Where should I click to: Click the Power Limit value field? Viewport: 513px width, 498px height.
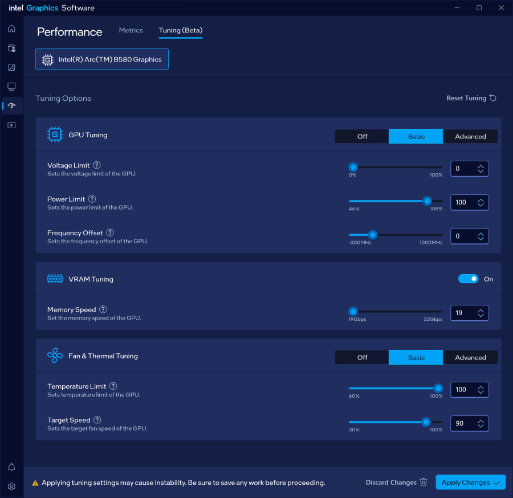click(469, 202)
